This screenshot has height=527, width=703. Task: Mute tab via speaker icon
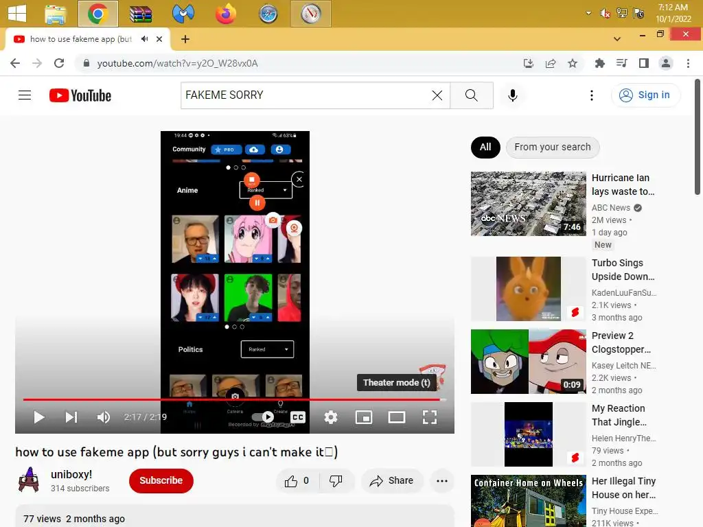[144, 39]
